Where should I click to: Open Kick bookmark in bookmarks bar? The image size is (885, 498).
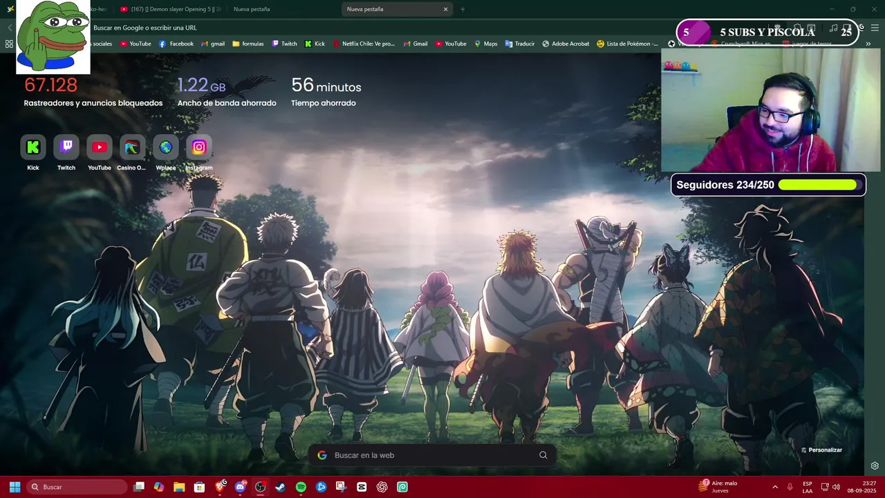(x=315, y=44)
